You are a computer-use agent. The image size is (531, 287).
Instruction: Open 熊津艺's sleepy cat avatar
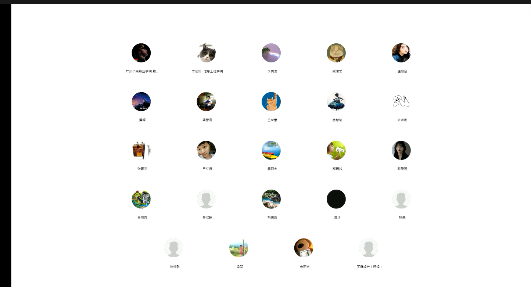click(336, 53)
